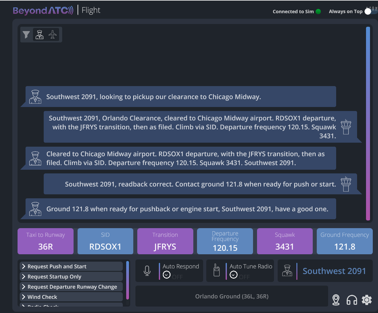The height and width of the screenshot is (313, 378).
Task: Toggle the pilot messages filter icon
Action: pos(40,35)
